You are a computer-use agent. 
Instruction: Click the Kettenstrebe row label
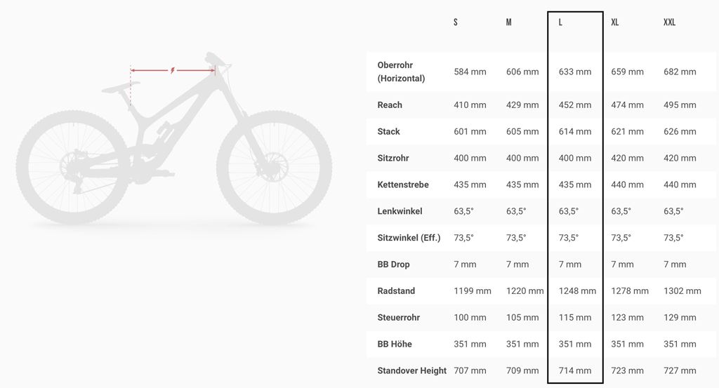[403, 185]
